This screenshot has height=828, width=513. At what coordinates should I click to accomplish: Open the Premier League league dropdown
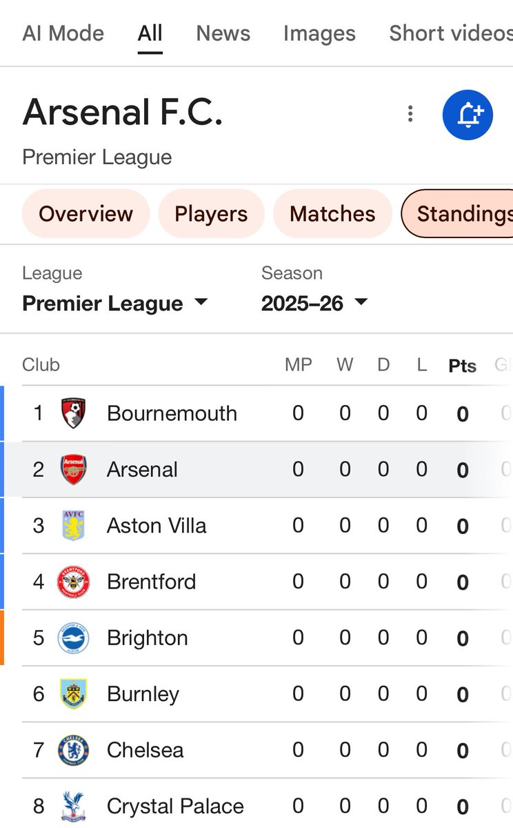114,304
